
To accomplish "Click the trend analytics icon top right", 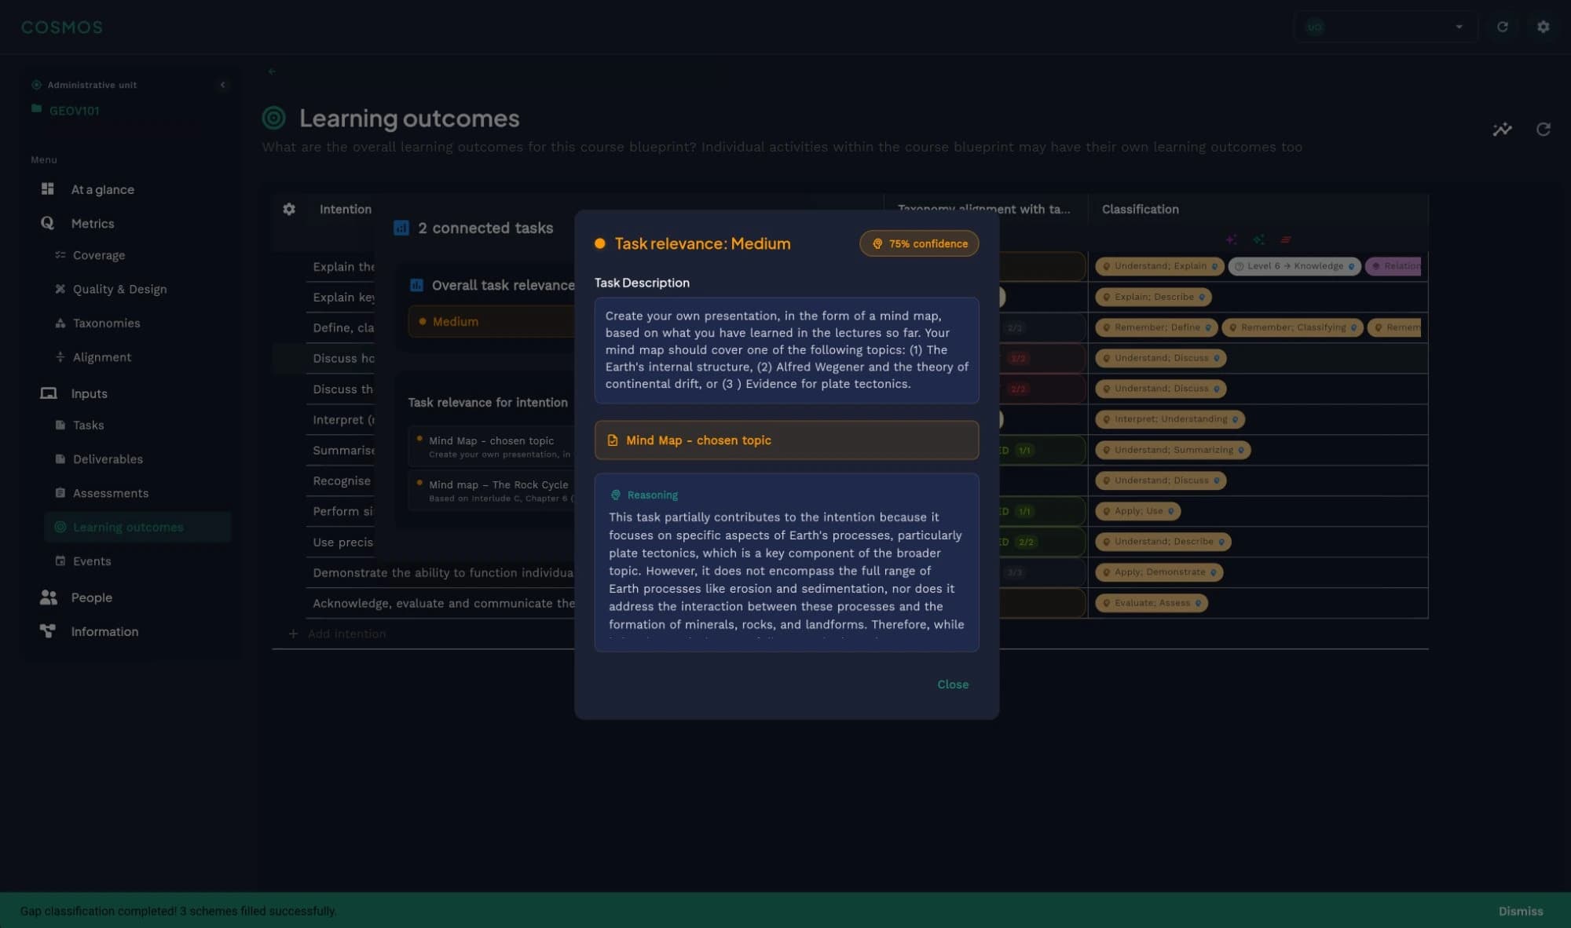I will 1502,130.
